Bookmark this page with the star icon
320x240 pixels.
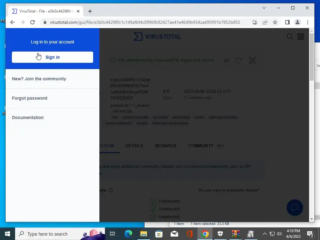tap(275, 22)
